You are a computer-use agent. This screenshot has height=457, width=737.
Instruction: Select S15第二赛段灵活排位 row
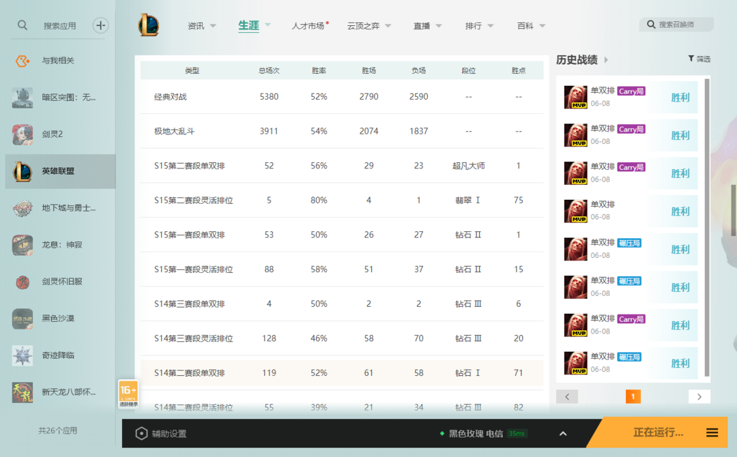[x=342, y=200]
